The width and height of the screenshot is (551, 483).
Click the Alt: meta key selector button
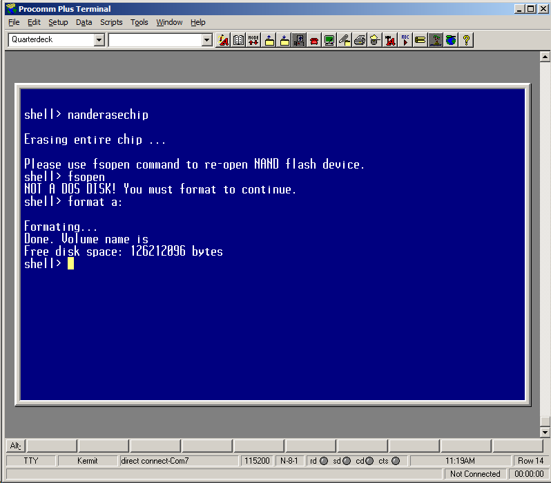coord(15,446)
